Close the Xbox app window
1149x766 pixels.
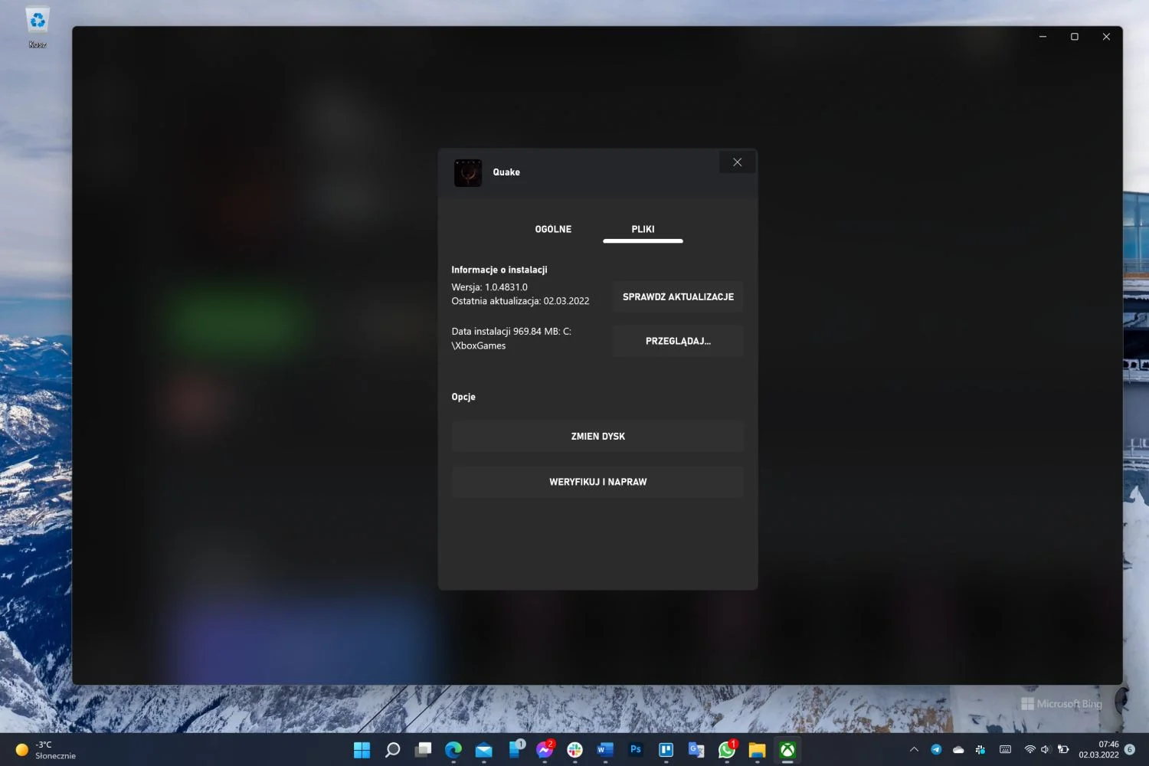point(1106,37)
